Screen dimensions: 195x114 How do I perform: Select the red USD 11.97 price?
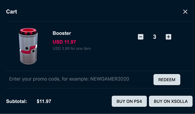64,42
